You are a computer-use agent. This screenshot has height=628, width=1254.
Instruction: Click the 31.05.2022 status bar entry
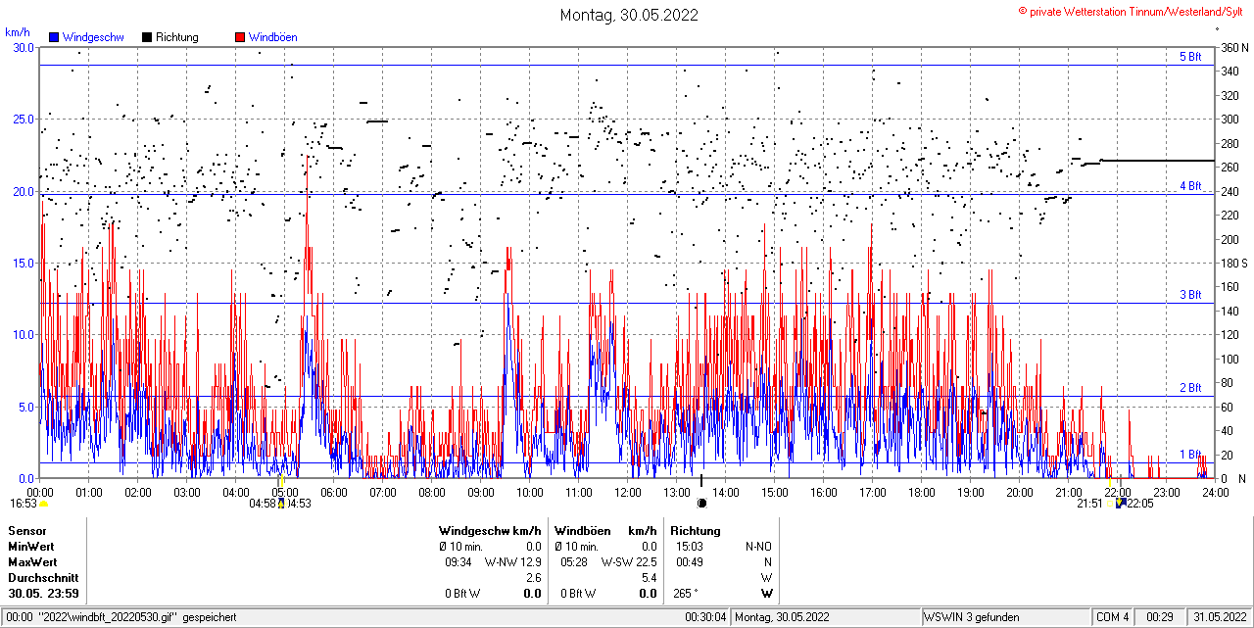click(x=1220, y=617)
